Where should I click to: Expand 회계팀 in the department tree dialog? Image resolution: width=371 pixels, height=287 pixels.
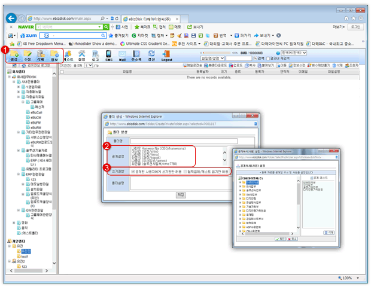(x=240, y=215)
